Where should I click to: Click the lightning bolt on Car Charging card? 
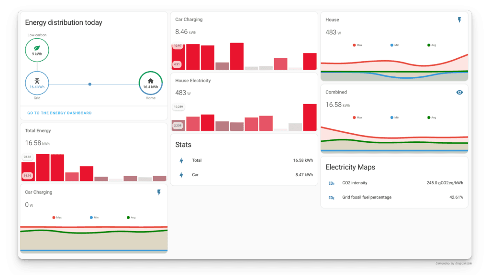click(160, 192)
